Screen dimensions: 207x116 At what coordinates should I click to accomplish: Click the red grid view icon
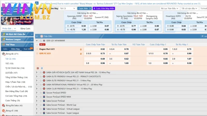tap(38, 68)
